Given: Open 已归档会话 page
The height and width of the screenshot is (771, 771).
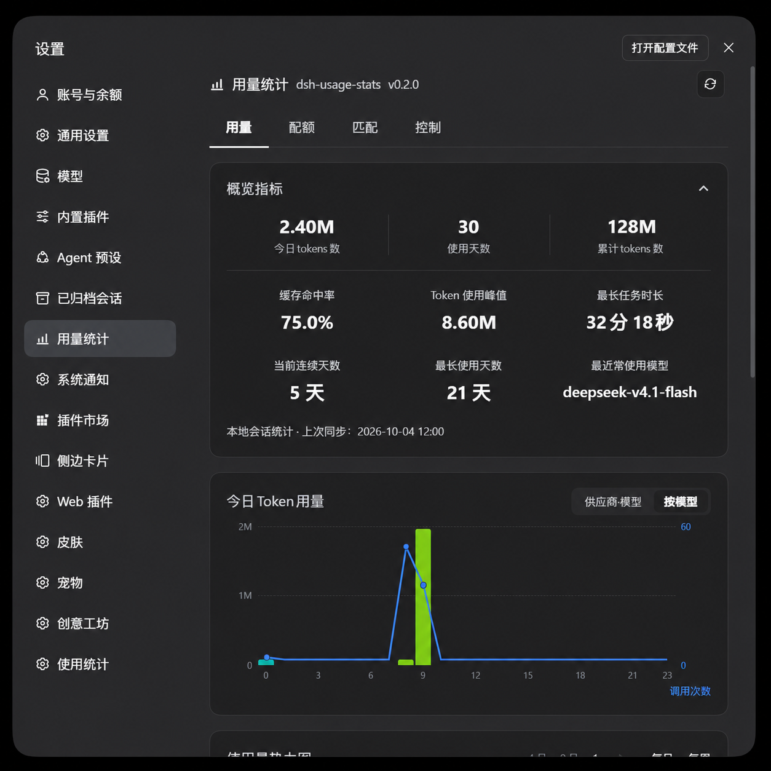Looking at the screenshot, I should (x=100, y=298).
